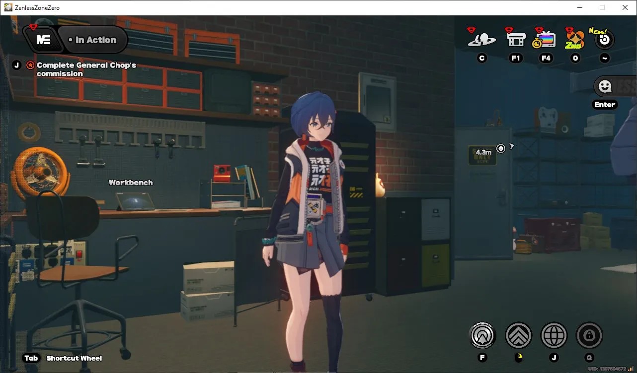The width and height of the screenshot is (637, 373).
Task: Click the F1 key hint
Action: pyautogui.click(x=516, y=58)
